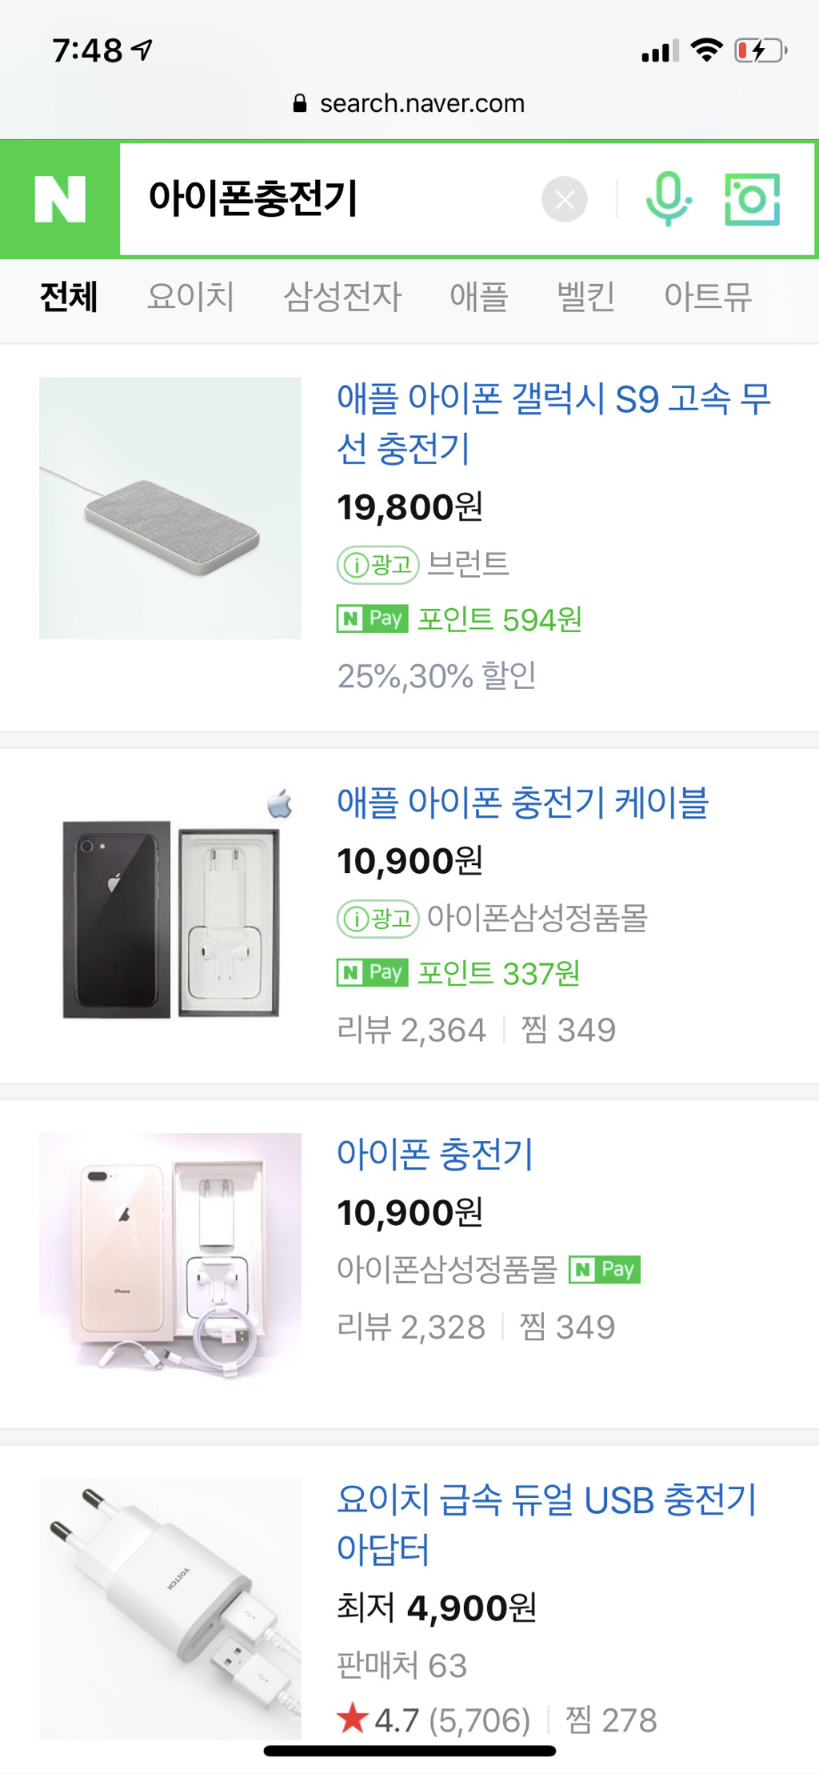Open the camera smart lens search
Viewport: 819px width, 1774px height.
pos(752,199)
